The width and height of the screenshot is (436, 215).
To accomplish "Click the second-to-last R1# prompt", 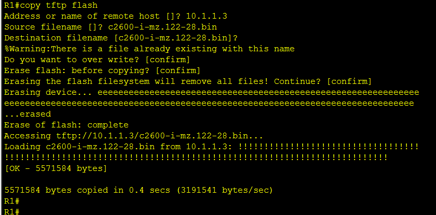I will coord(11,201).
